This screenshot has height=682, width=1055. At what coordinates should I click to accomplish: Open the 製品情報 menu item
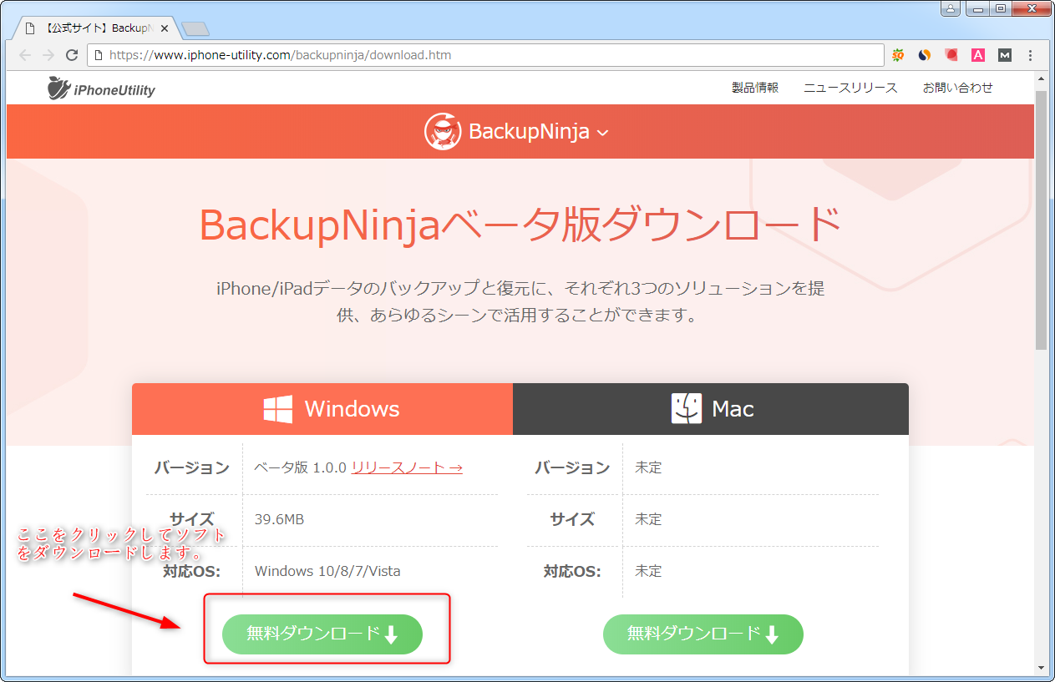coord(755,88)
